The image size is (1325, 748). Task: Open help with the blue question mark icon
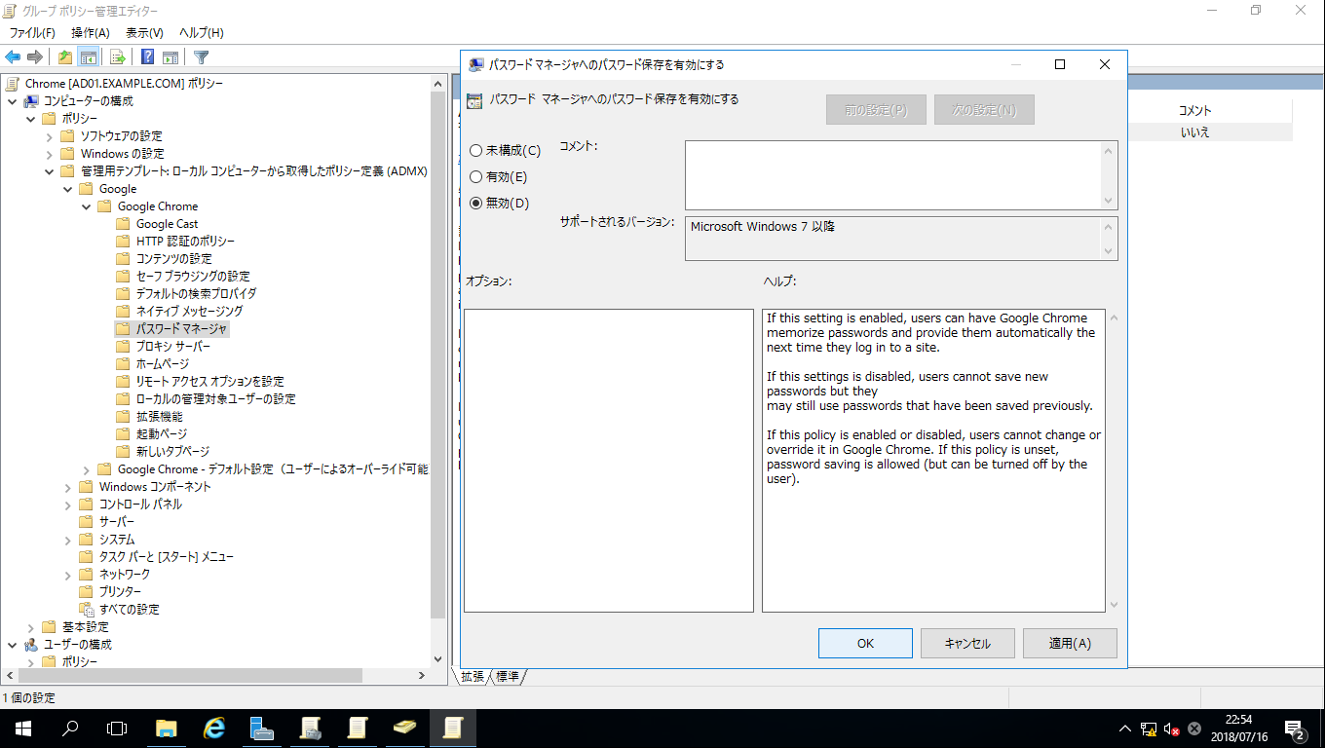[147, 57]
